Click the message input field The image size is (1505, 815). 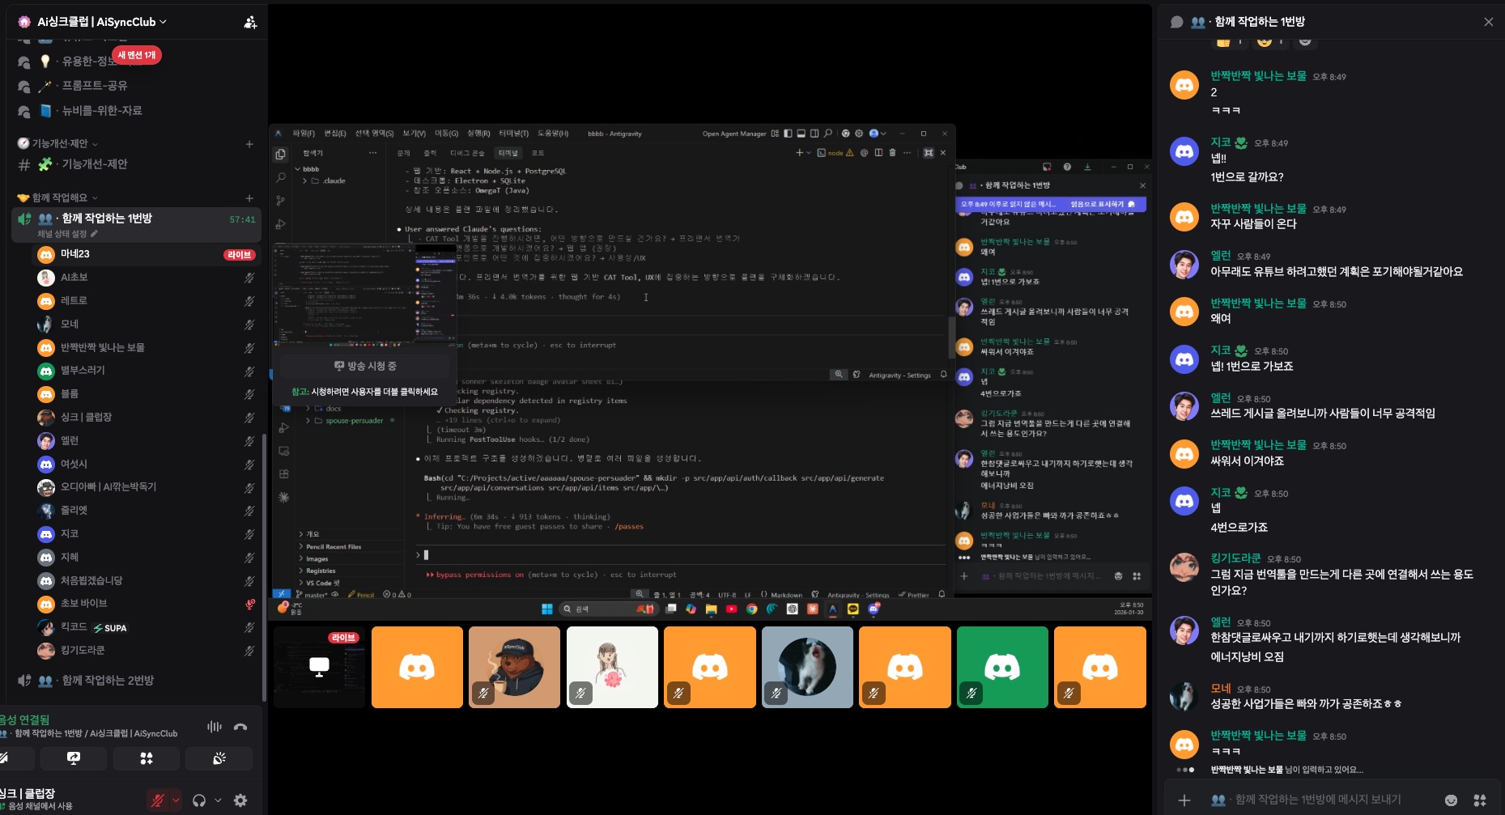click(x=1328, y=800)
